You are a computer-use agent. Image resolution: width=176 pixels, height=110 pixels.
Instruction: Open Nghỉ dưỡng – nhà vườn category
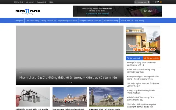[68, 21]
